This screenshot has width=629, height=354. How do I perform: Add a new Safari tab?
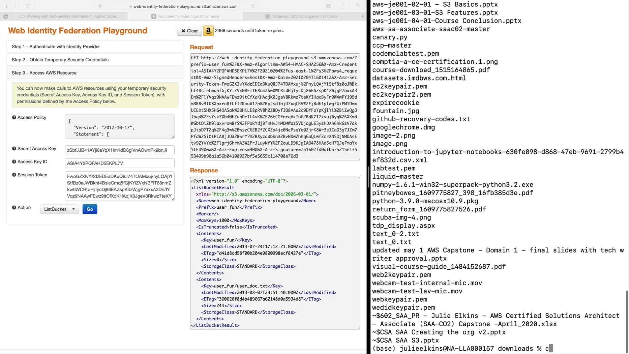click(362, 16)
